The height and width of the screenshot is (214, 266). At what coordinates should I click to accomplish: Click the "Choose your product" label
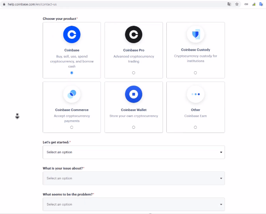pos(60,19)
